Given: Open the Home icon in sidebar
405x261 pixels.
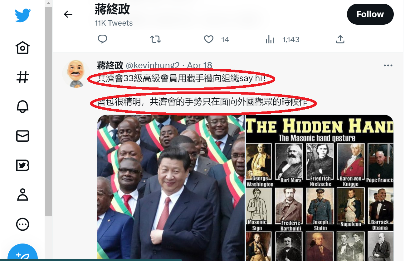Looking at the screenshot, I should tap(22, 48).
